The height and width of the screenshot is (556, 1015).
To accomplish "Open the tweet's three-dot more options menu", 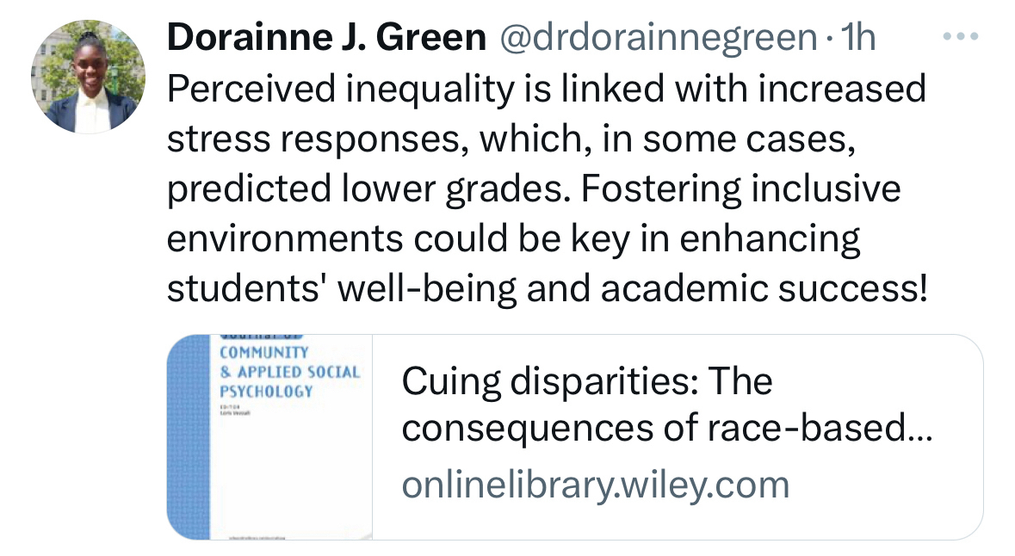I will (x=961, y=37).
